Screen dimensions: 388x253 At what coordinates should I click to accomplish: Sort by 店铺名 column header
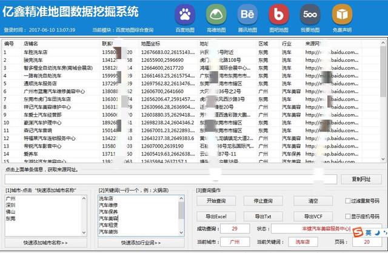(x=30, y=44)
